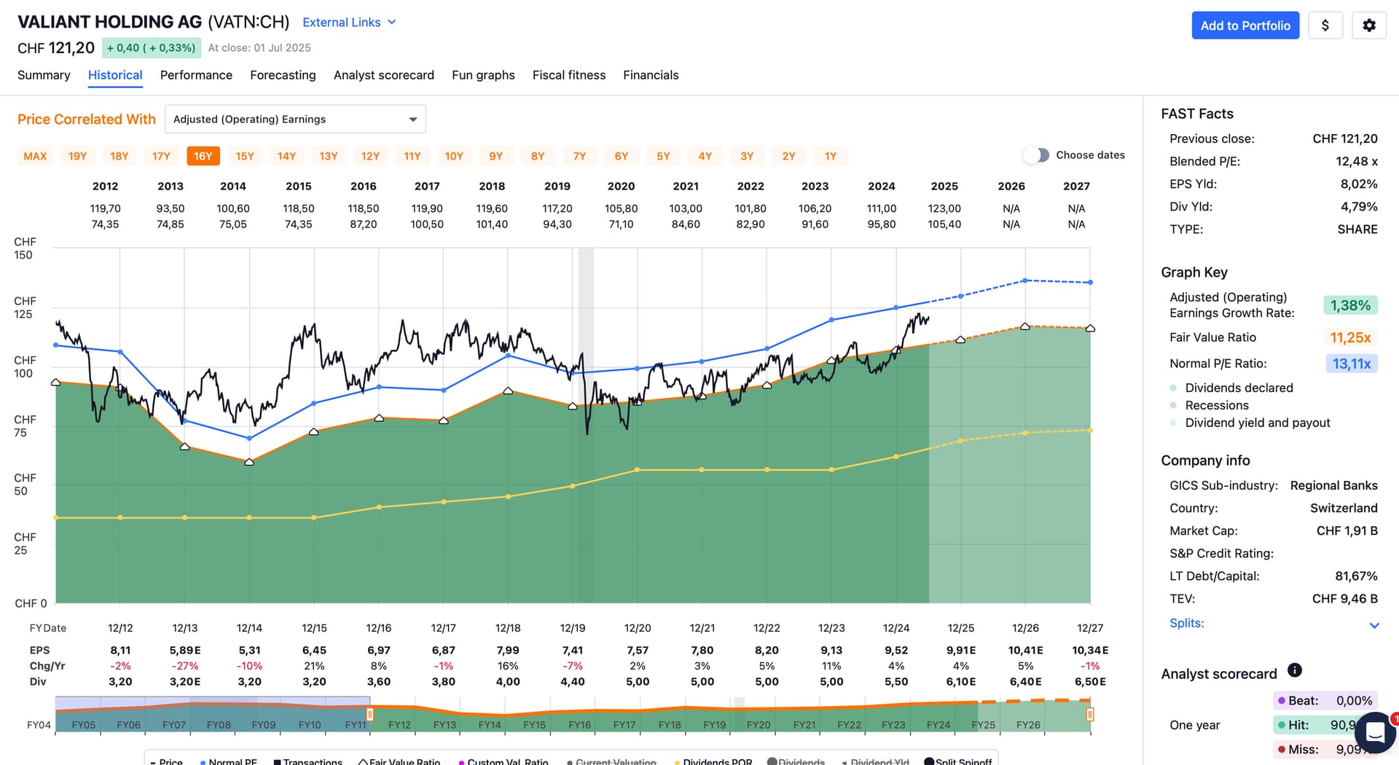1399x765 pixels.
Task: Enable the Choose dates switch
Action: click(1035, 155)
